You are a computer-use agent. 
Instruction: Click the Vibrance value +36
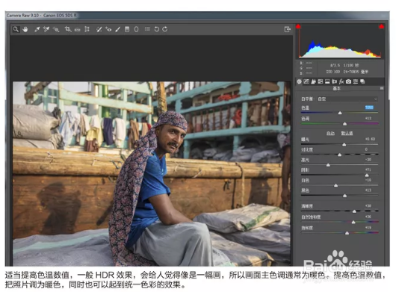click(368, 217)
